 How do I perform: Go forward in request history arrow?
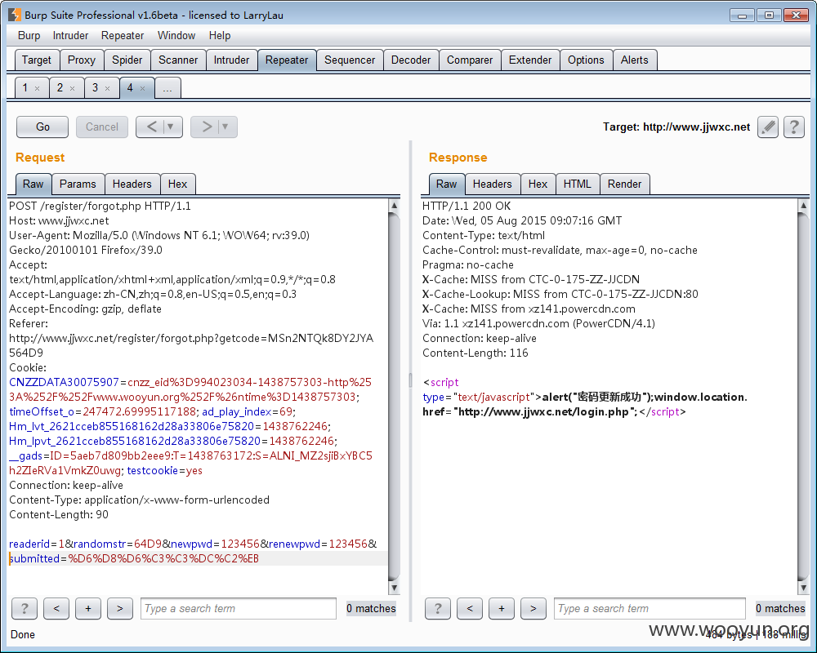pyautogui.click(x=207, y=127)
